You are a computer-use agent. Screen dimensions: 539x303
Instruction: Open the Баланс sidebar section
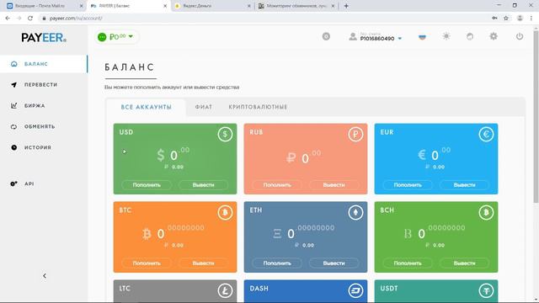[x=44, y=64]
